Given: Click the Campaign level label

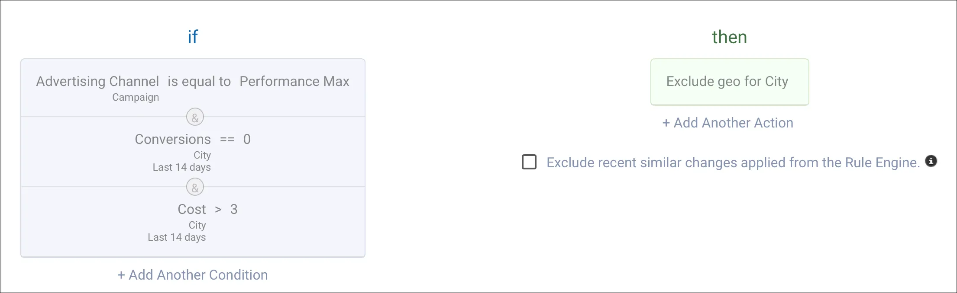Looking at the screenshot, I should click(136, 97).
